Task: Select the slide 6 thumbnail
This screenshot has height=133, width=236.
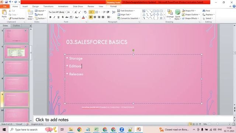Action: [x=16, y=52]
